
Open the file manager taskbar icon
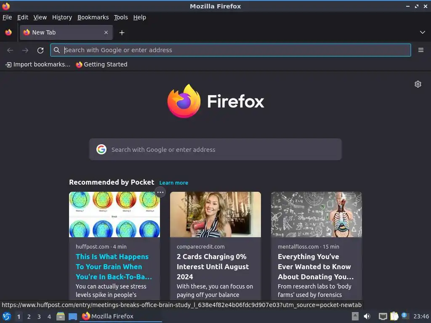(x=61, y=316)
